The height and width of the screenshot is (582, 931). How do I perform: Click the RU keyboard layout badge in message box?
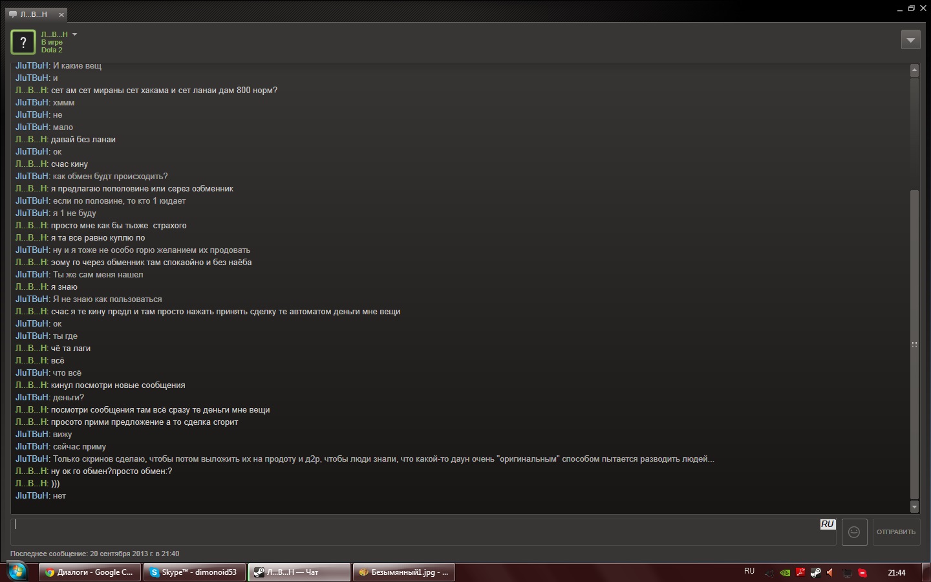[x=828, y=524]
